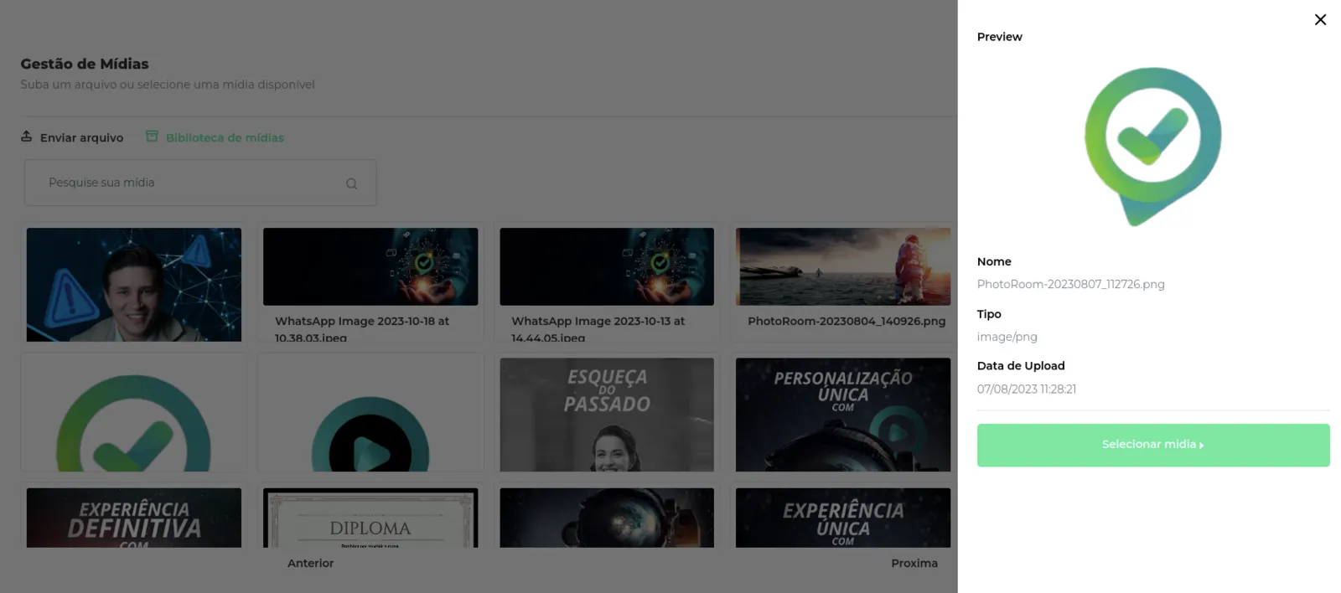Select the astronaut helmet thumbnail

[607, 518]
